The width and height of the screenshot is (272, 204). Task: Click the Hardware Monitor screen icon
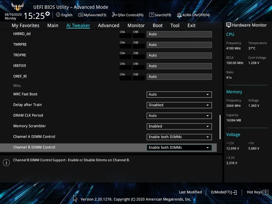[x=229, y=25]
